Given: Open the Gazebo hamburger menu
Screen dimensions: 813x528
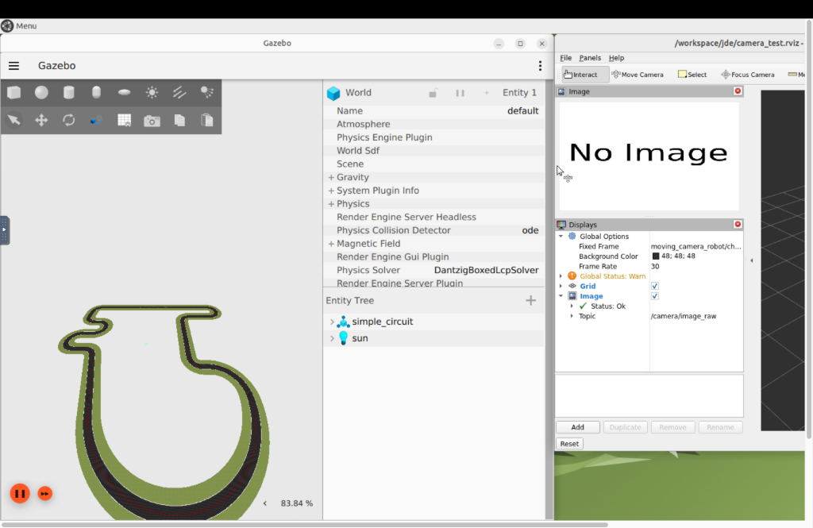Looking at the screenshot, I should pyautogui.click(x=14, y=66).
